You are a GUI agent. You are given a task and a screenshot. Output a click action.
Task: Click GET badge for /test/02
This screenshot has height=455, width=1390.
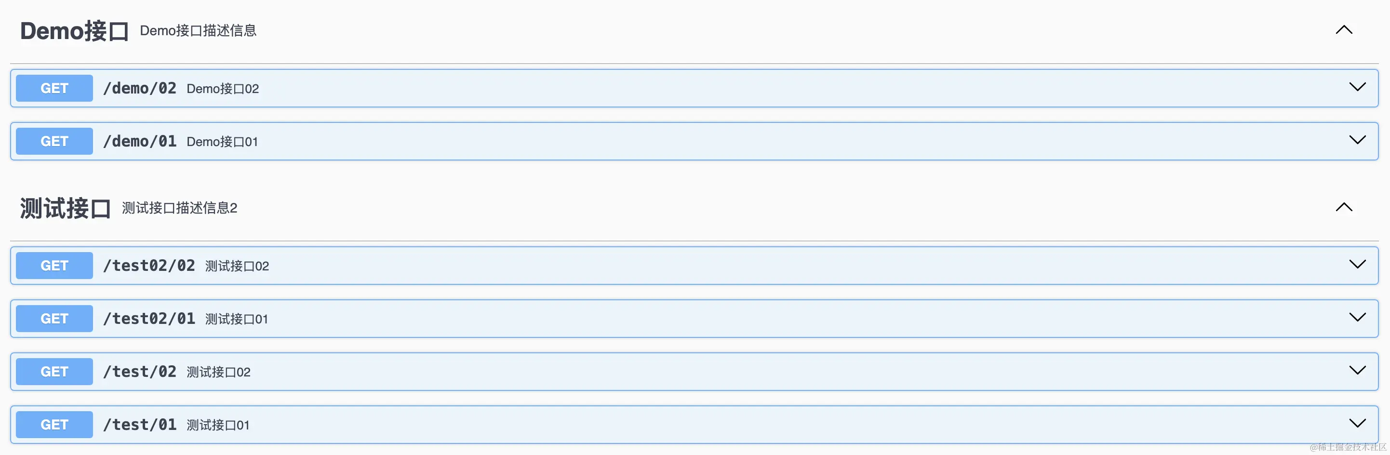pyautogui.click(x=54, y=371)
